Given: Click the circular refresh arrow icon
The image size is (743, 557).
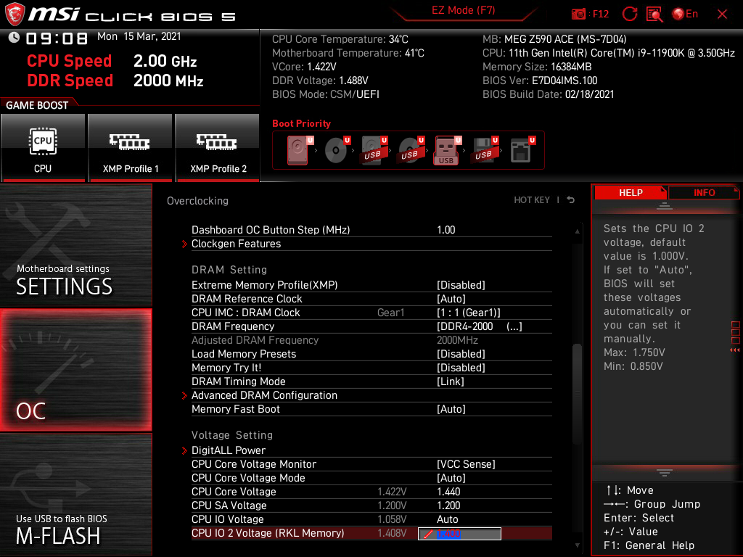Looking at the screenshot, I should click(629, 14).
